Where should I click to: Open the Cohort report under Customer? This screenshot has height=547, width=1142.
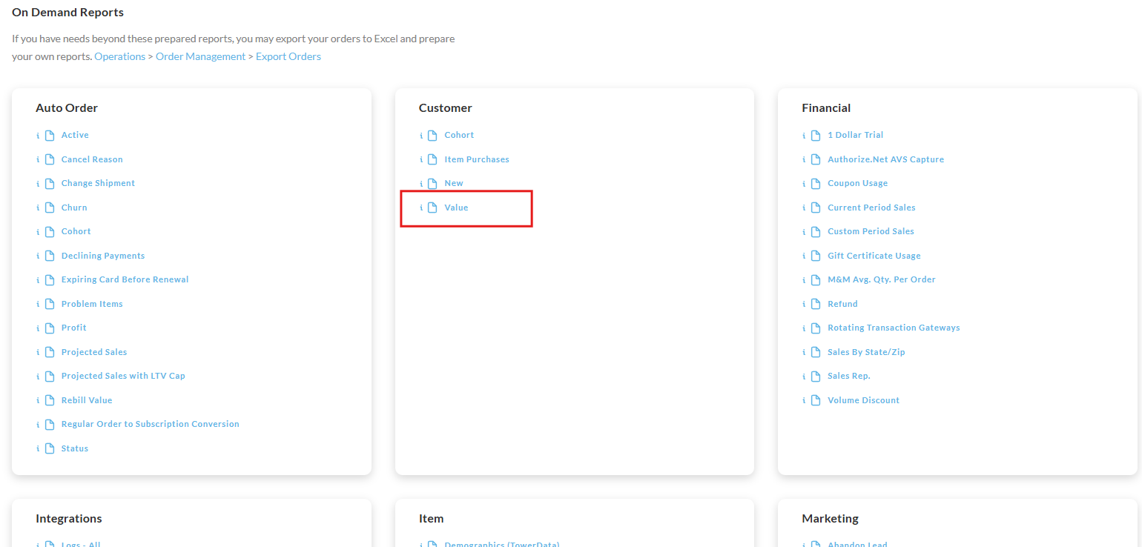(x=459, y=135)
